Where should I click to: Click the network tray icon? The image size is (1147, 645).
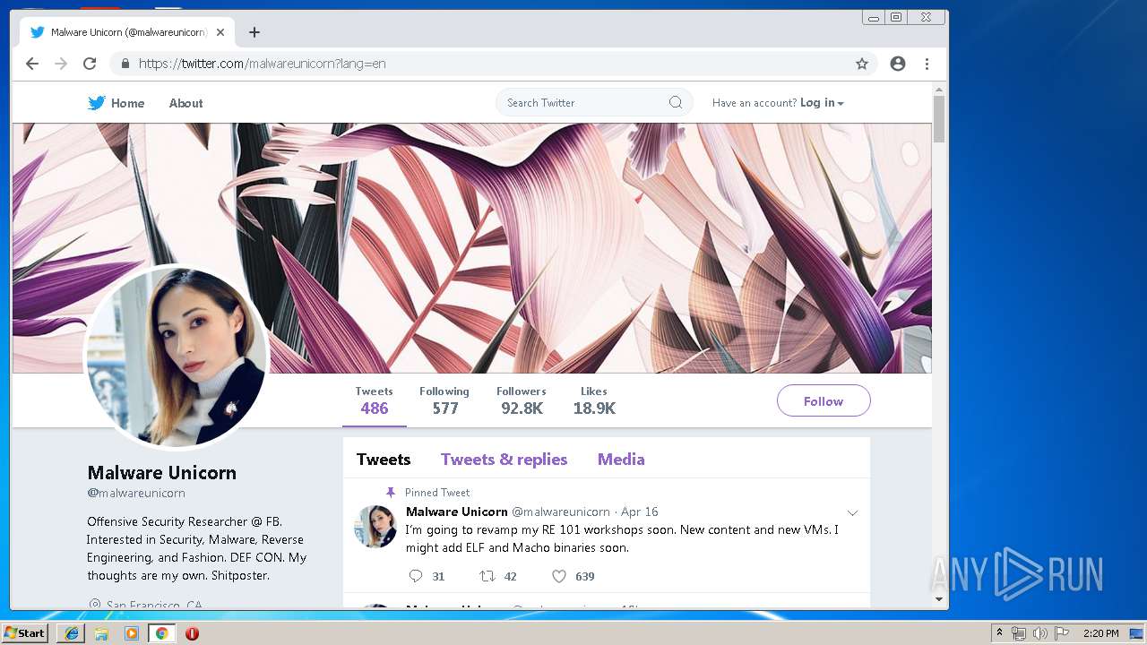click(1018, 633)
